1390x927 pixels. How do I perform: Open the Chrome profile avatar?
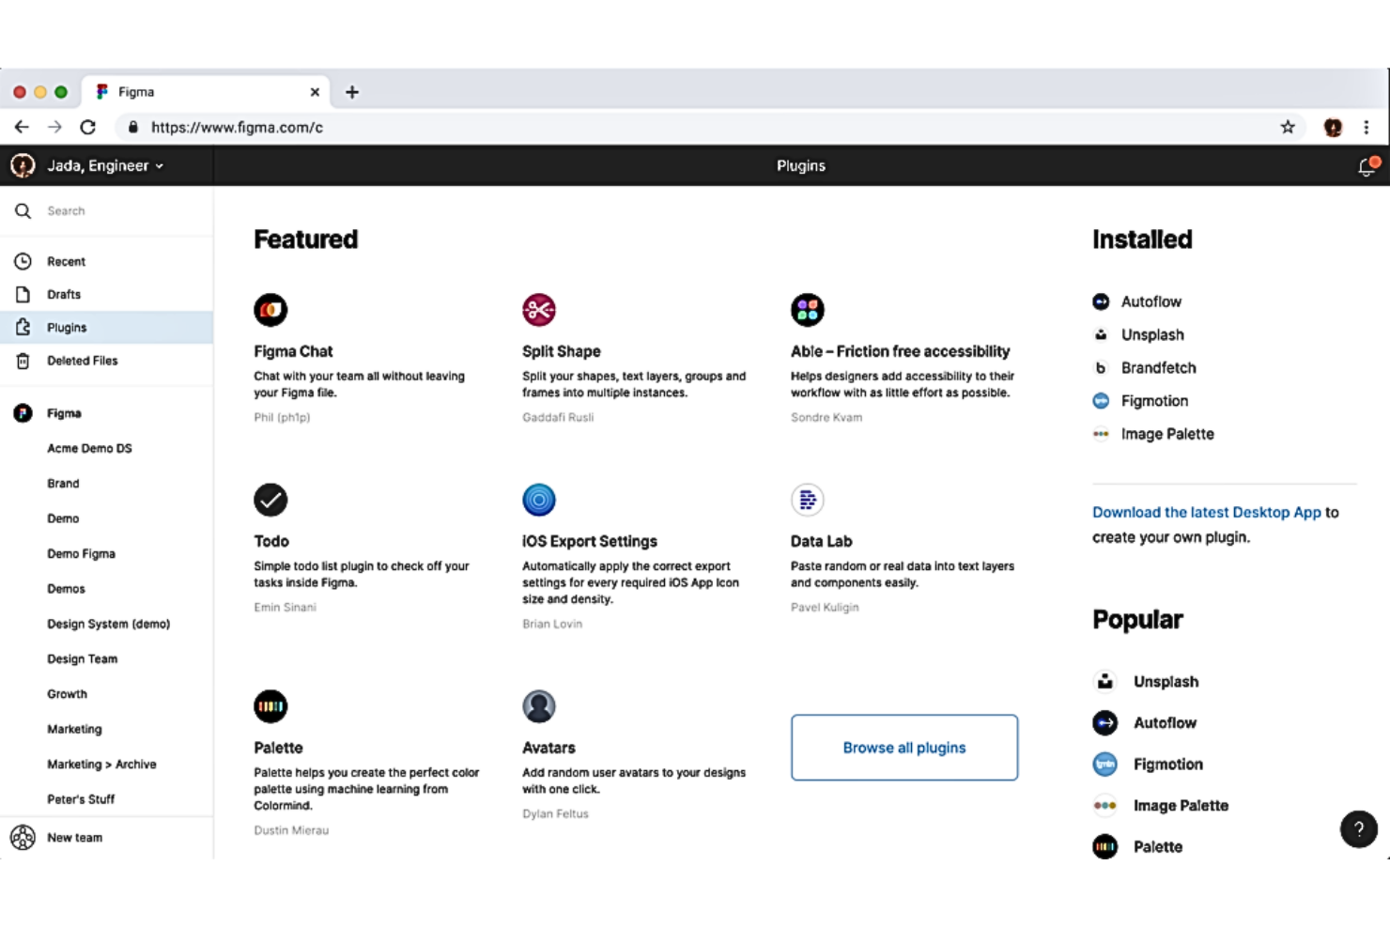pyautogui.click(x=1333, y=127)
